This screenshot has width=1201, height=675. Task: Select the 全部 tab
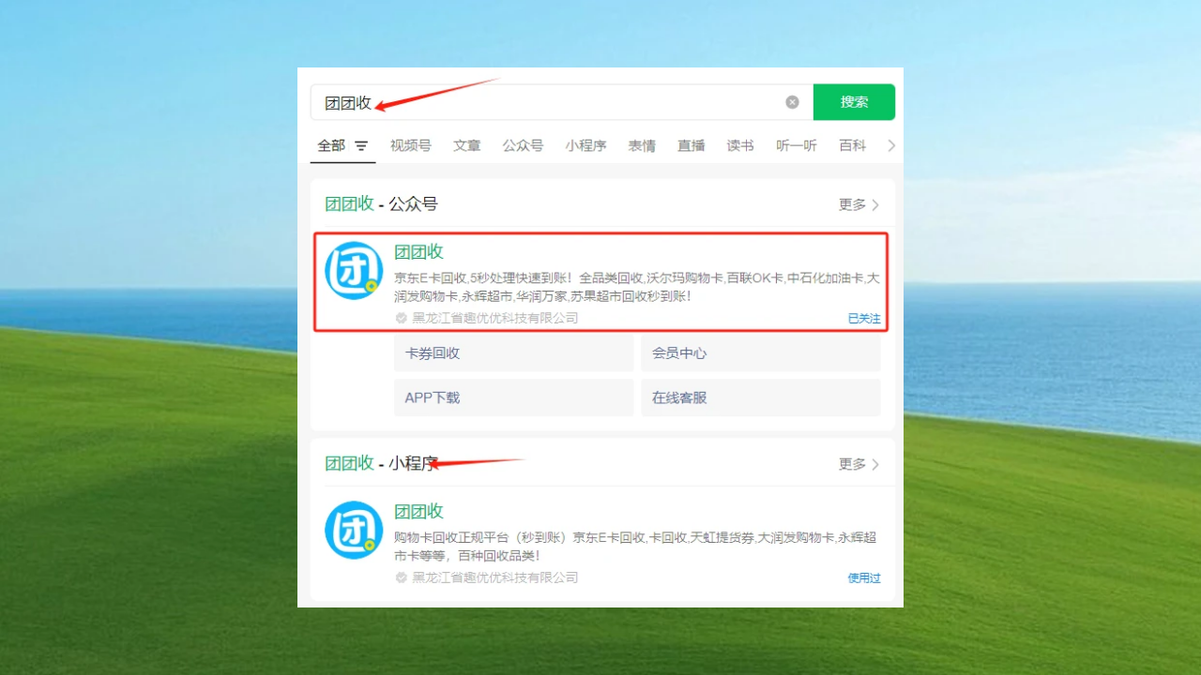[331, 145]
